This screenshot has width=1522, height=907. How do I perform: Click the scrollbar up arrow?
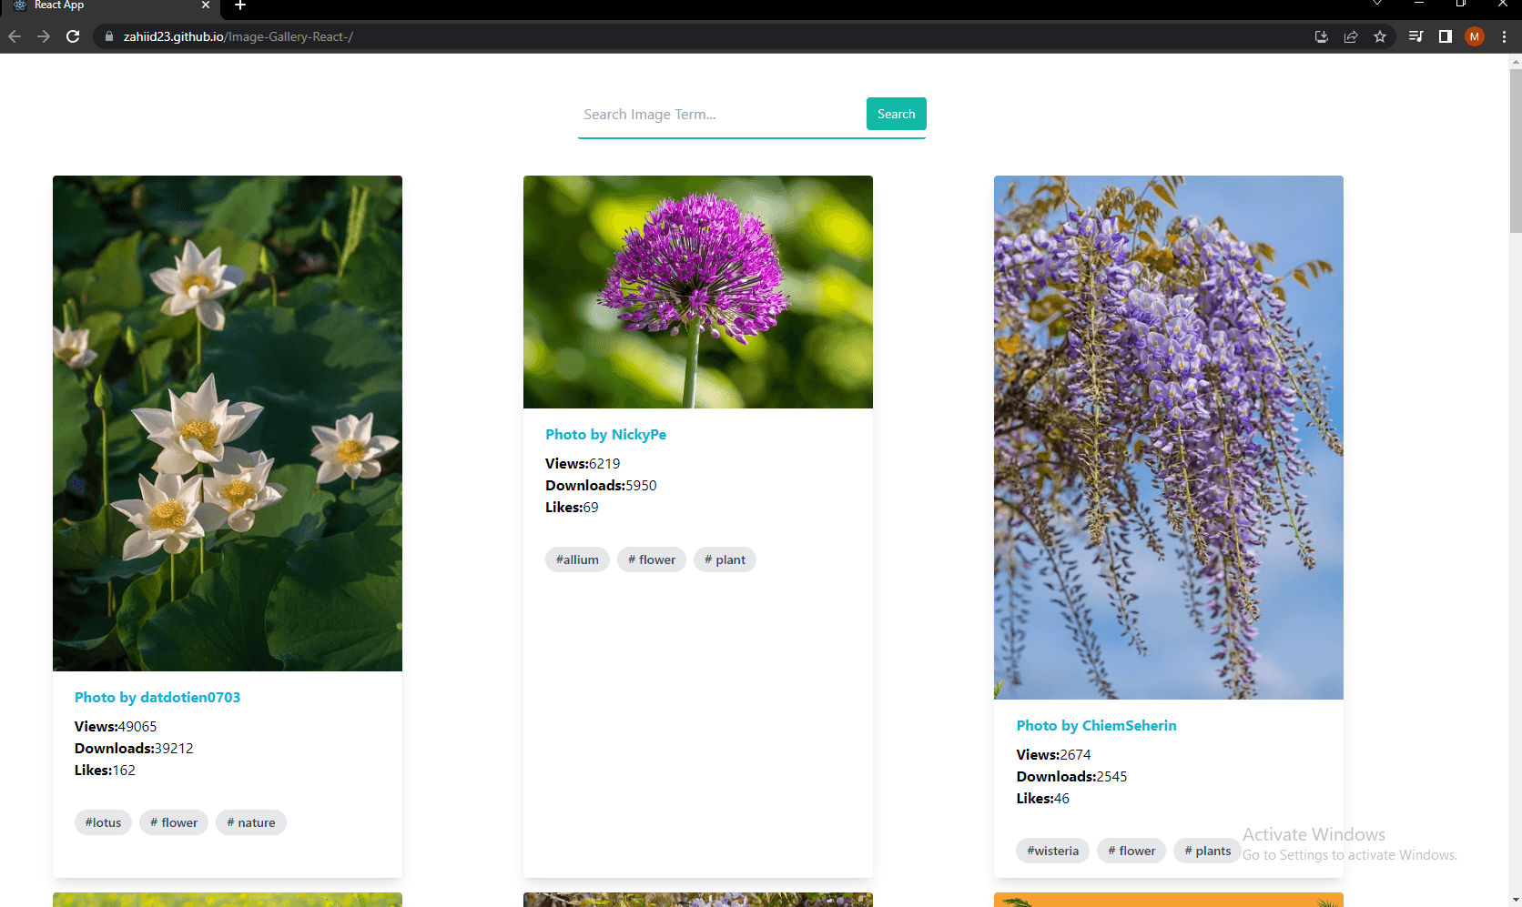(x=1515, y=62)
